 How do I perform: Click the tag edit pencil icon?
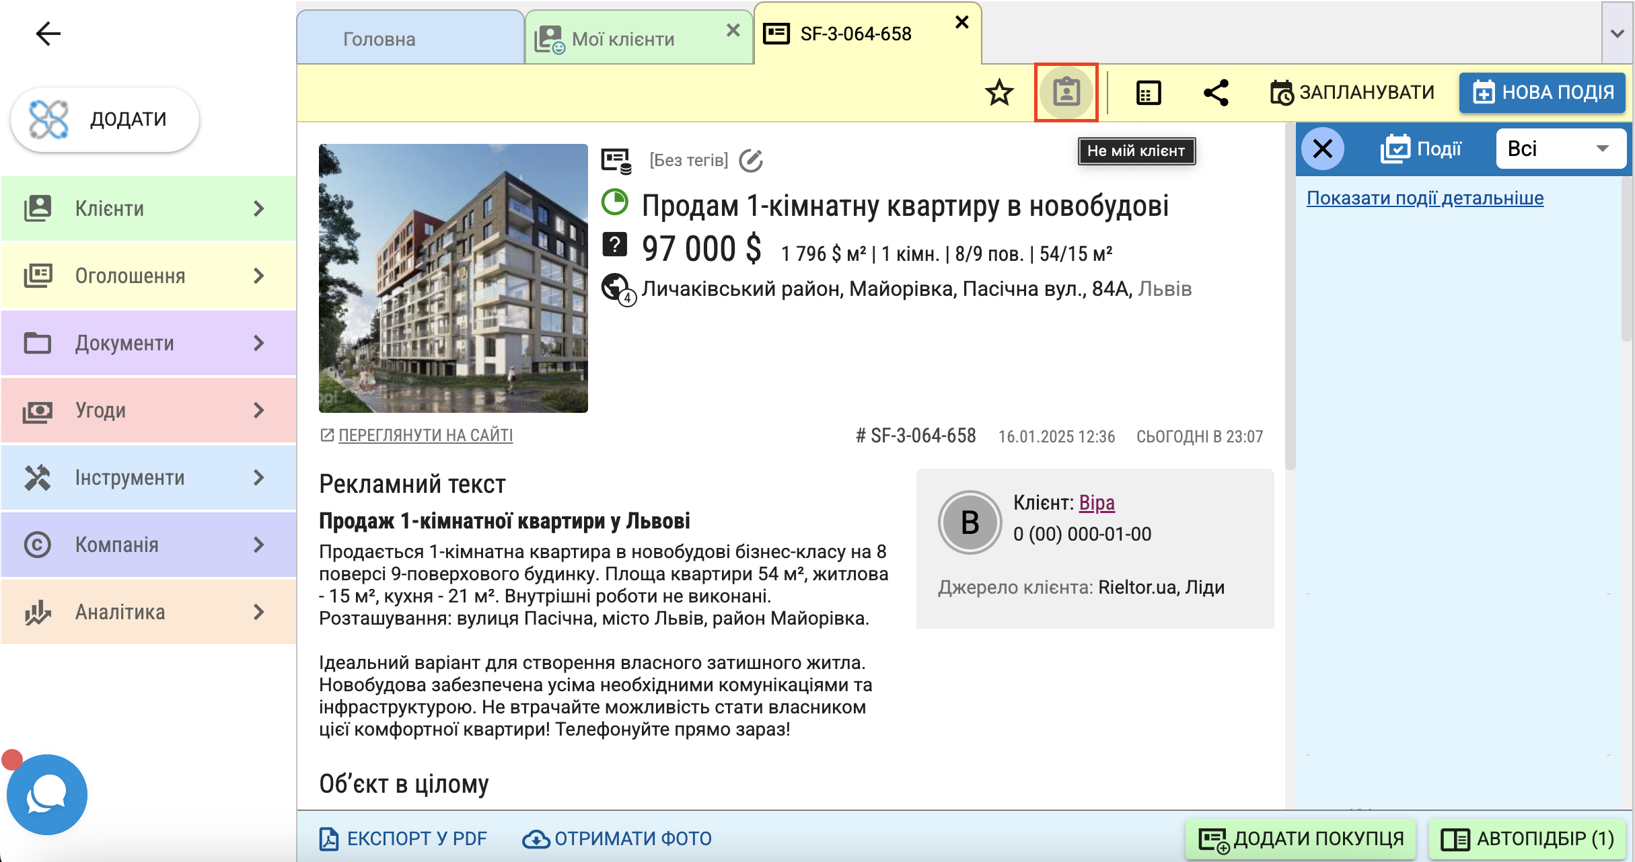pyautogui.click(x=751, y=161)
